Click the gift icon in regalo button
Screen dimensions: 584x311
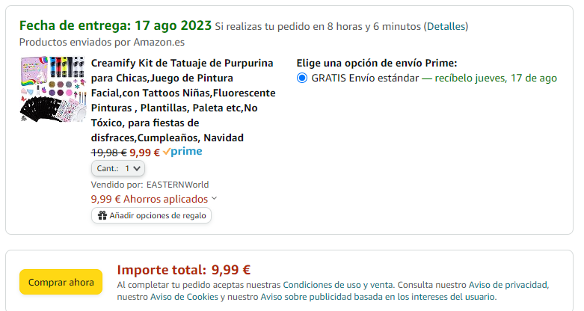102,215
